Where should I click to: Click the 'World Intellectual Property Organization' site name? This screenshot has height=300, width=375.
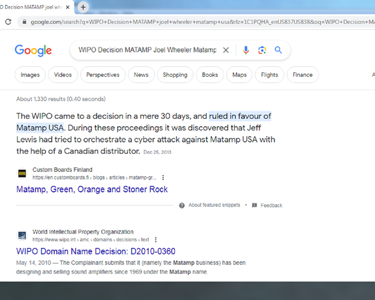point(83,232)
